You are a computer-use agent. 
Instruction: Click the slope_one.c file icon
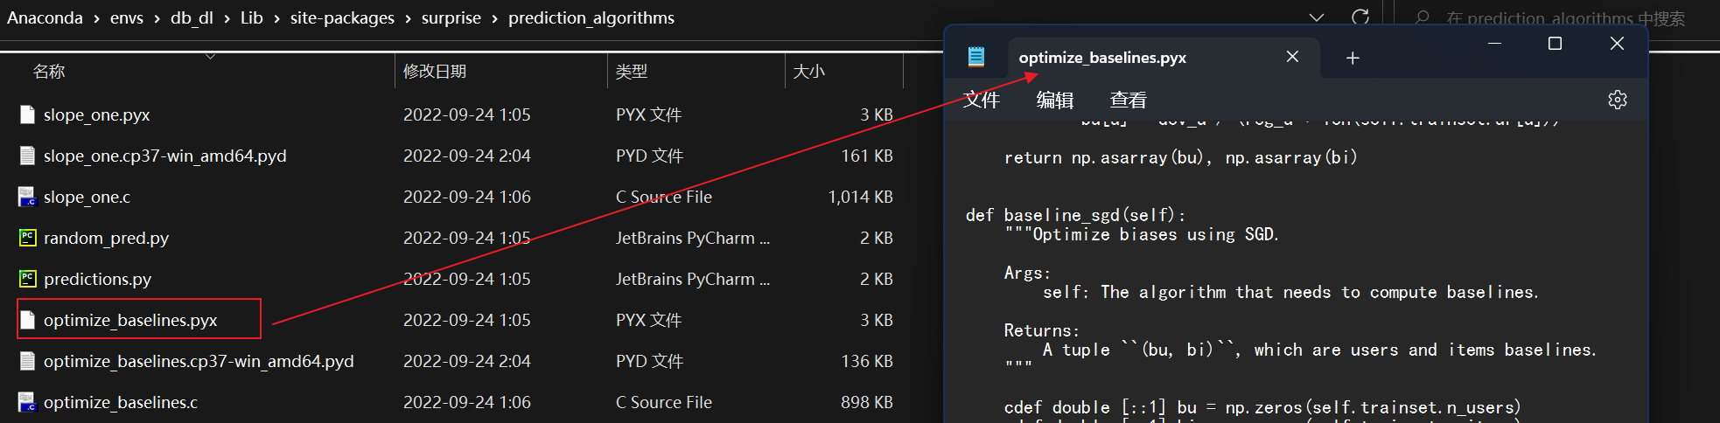[27, 197]
